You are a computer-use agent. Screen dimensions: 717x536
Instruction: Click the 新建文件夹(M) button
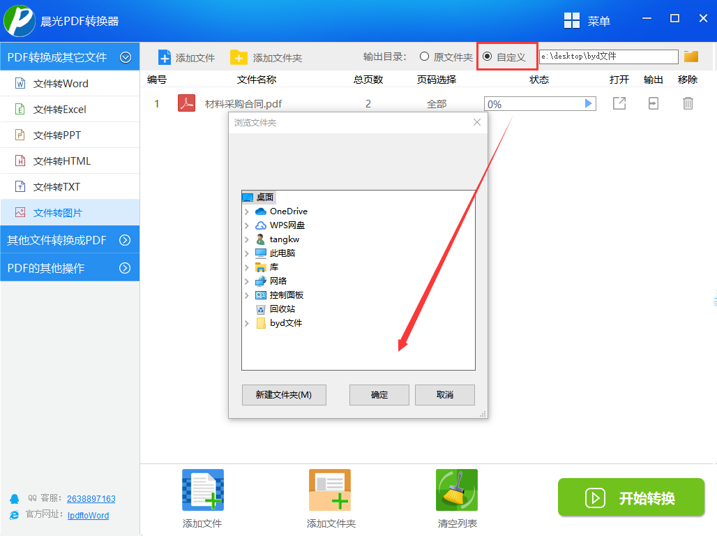click(x=284, y=395)
